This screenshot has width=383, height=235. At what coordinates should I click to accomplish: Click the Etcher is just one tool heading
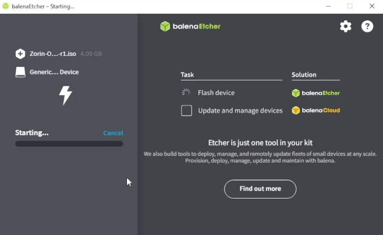pyautogui.click(x=260, y=143)
